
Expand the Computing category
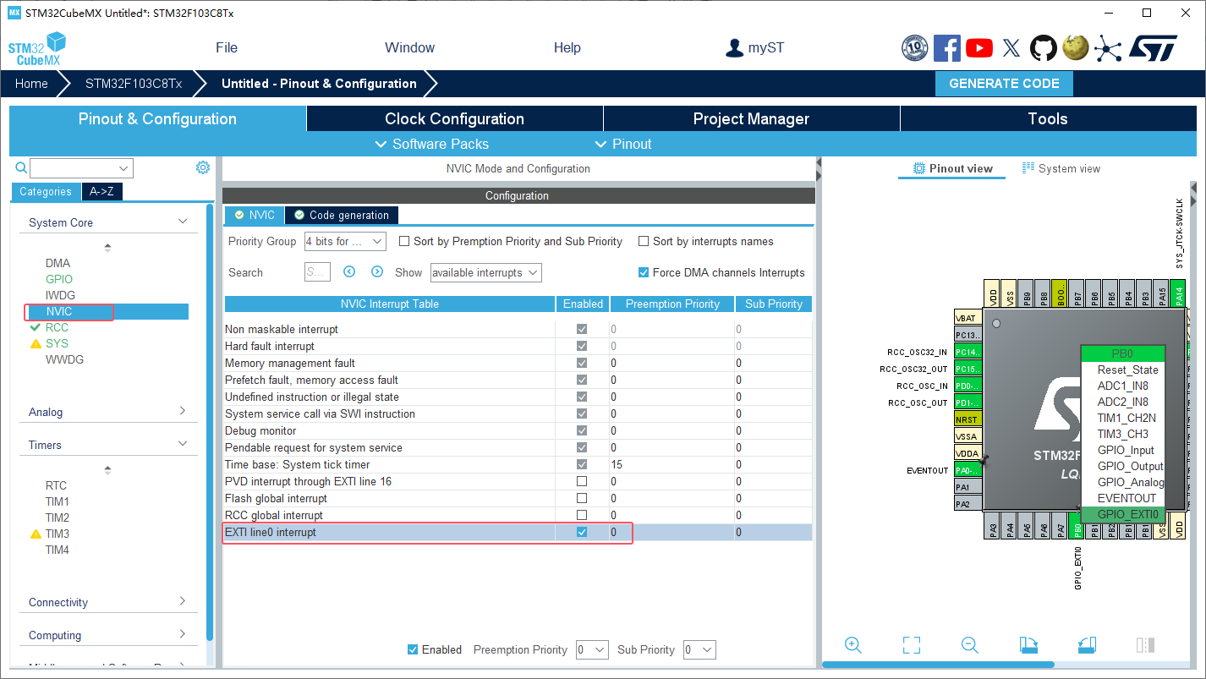183,634
